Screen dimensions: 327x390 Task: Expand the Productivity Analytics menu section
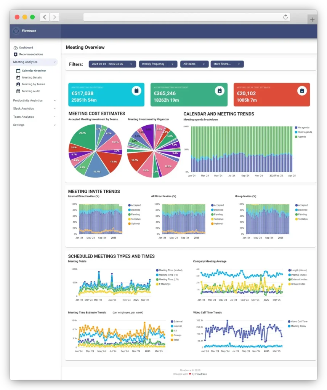(x=34, y=101)
